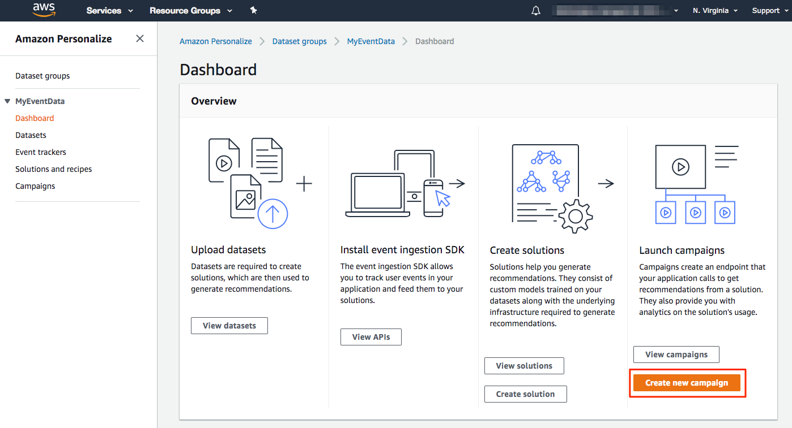
Task: Open the notifications bell
Action: [535, 10]
